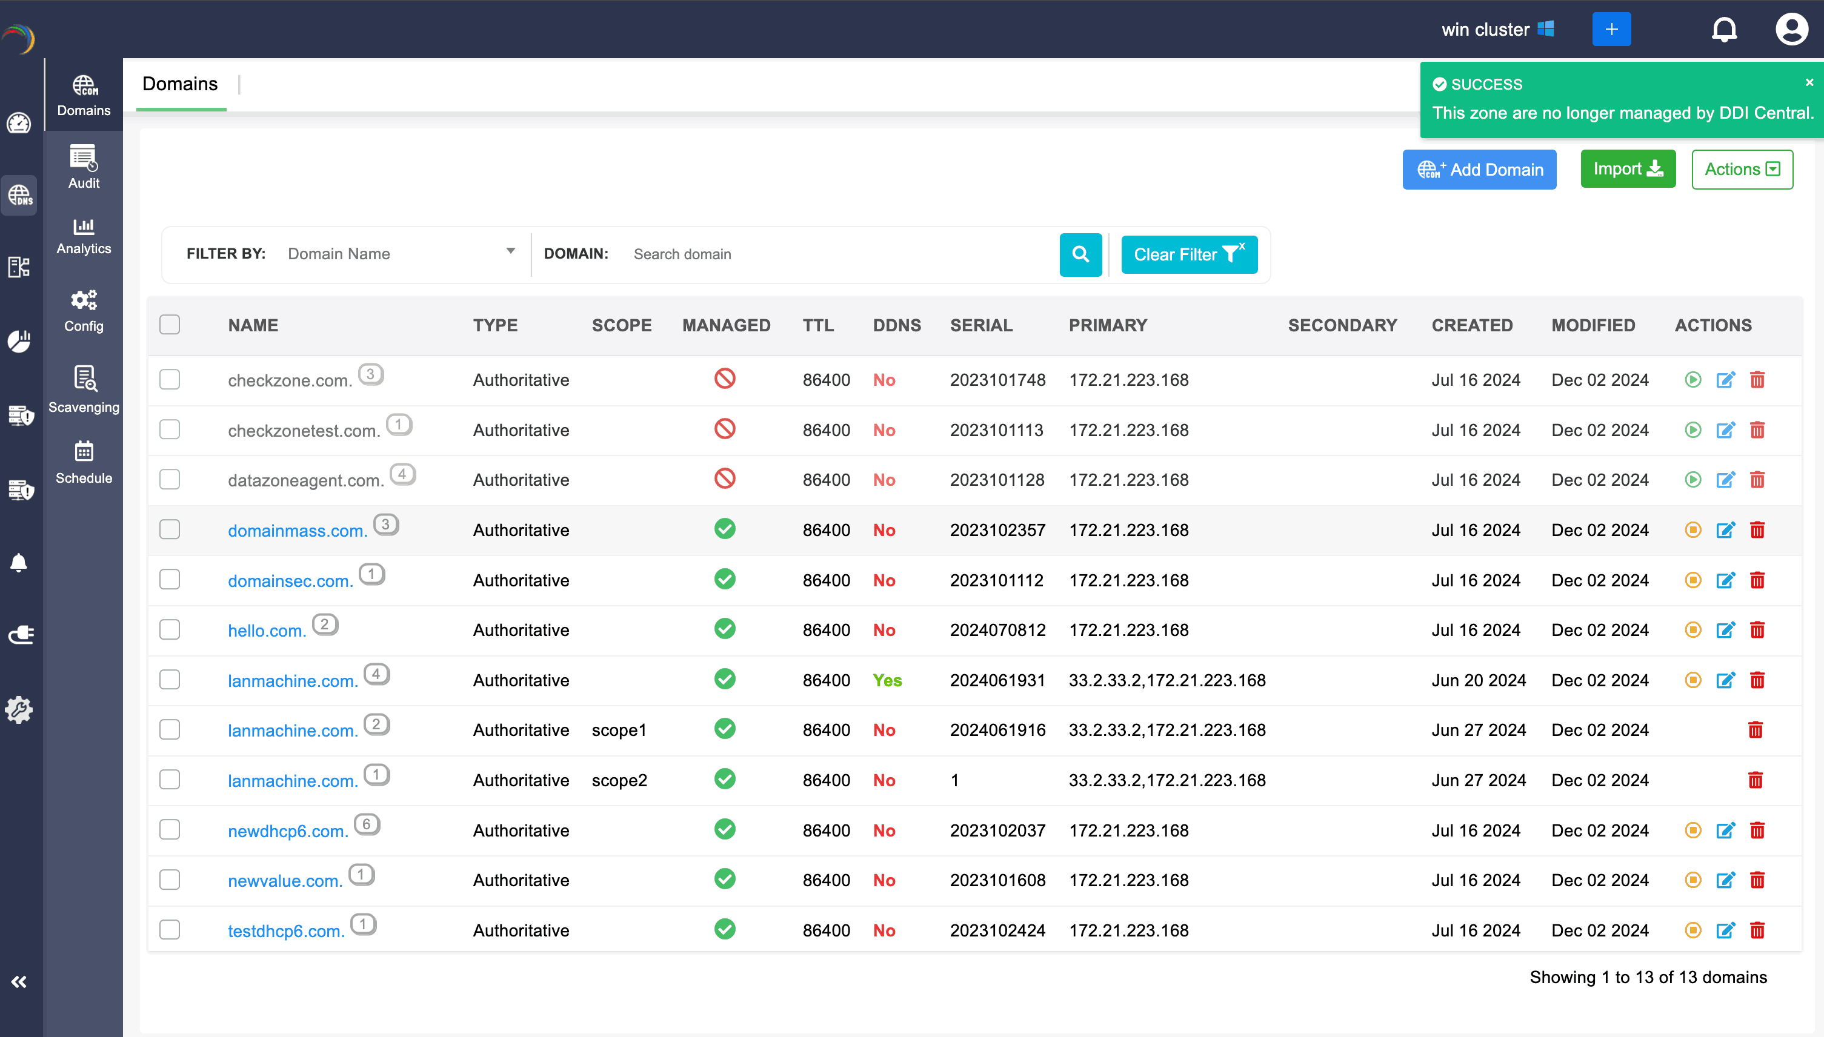The height and width of the screenshot is (1037, 1824).
Task: Toggle the select-all checkbox in table header
Action: click(x=170, y=325)
